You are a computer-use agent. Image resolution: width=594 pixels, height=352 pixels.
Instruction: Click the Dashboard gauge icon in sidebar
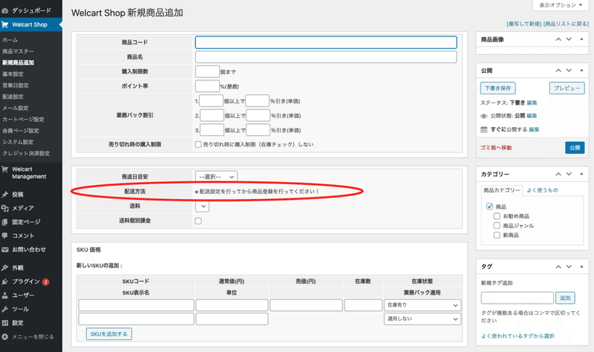coord(5,10)
